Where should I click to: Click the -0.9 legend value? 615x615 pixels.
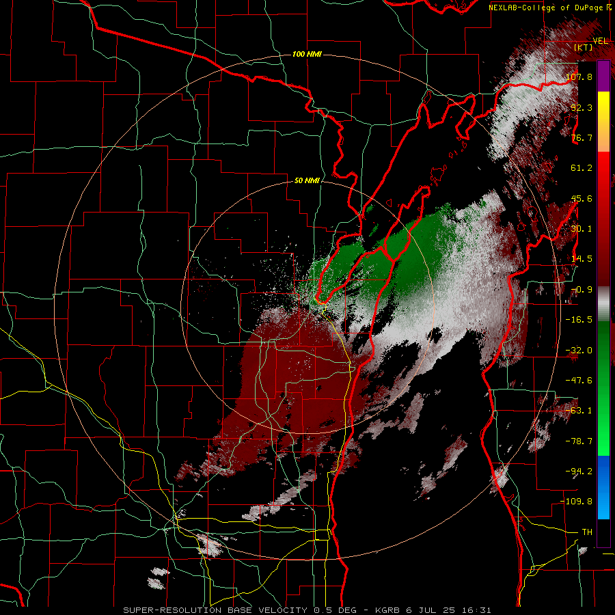(582, 290)
